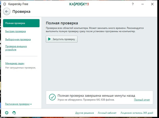
Task: Open Личный кабинет
Action: click(x=105, y=113)
